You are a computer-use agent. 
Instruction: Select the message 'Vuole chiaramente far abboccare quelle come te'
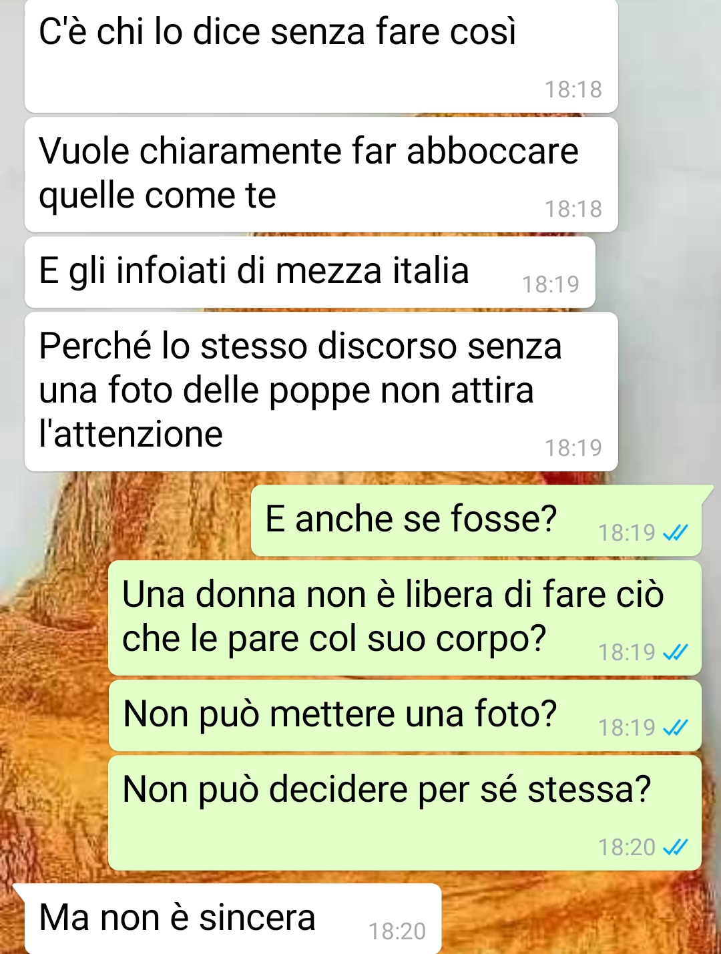[321, 175]
